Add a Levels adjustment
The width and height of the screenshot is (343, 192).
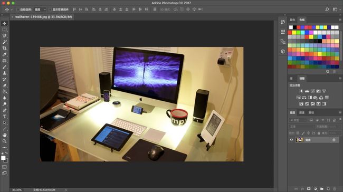pos(307,91)
